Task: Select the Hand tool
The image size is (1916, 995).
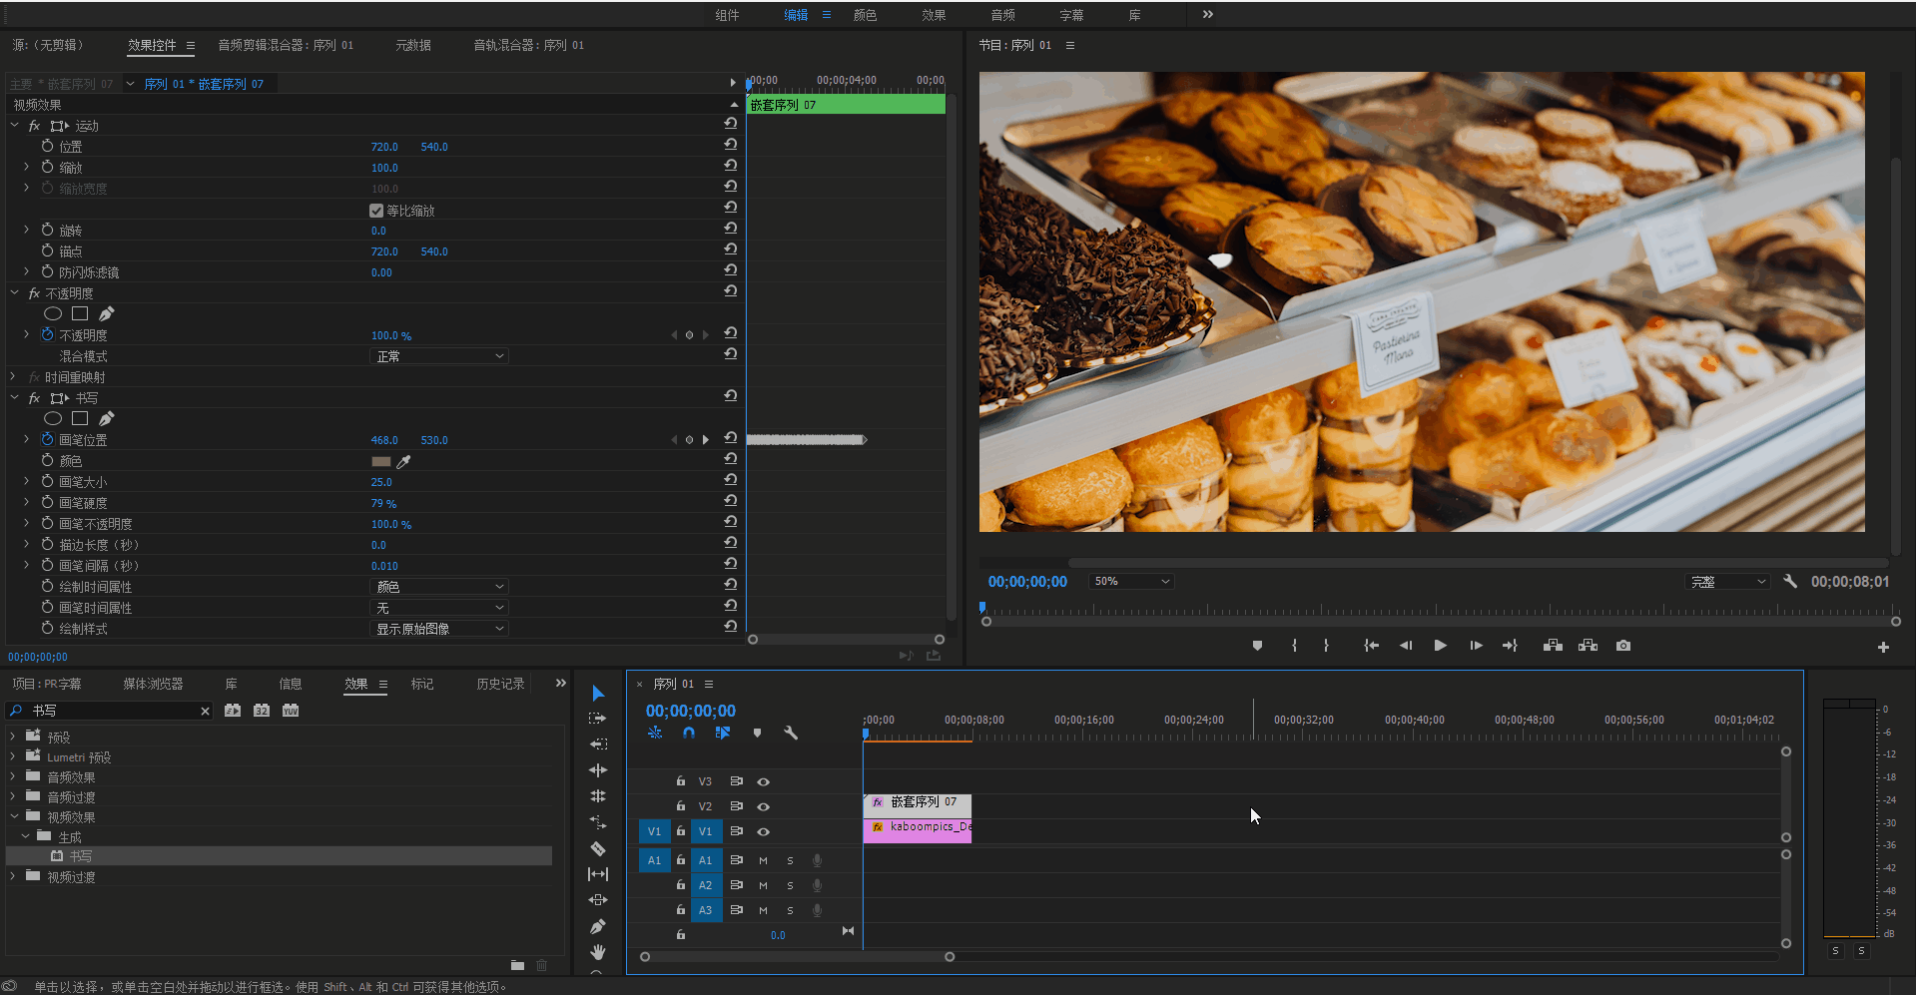Action: point(598,952)
